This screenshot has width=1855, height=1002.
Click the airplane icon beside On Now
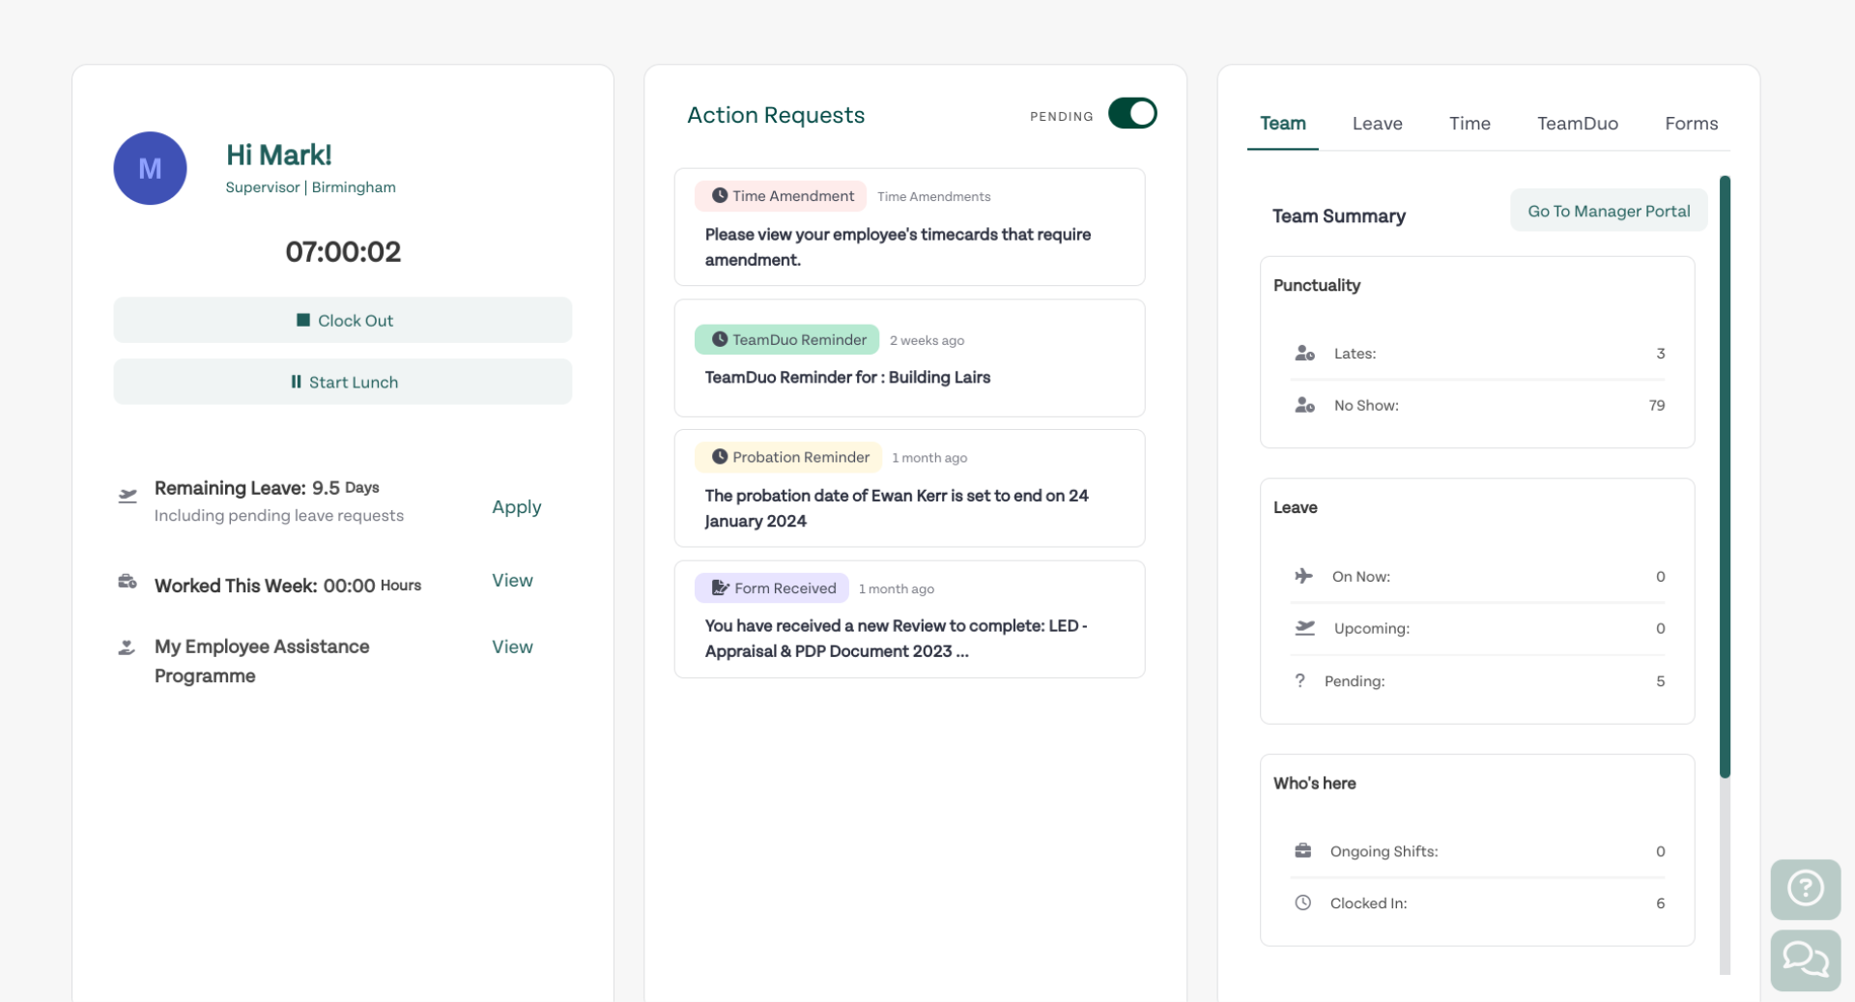pyautogui.click(x=1305, y=576)
